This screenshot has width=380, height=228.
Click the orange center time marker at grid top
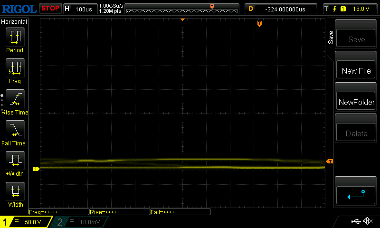(182, 19)
